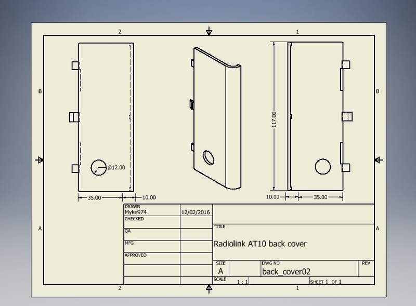Viewport: 416px width, 306px height.
Task: Select the drawing number back_cover02
Action: 286,271
